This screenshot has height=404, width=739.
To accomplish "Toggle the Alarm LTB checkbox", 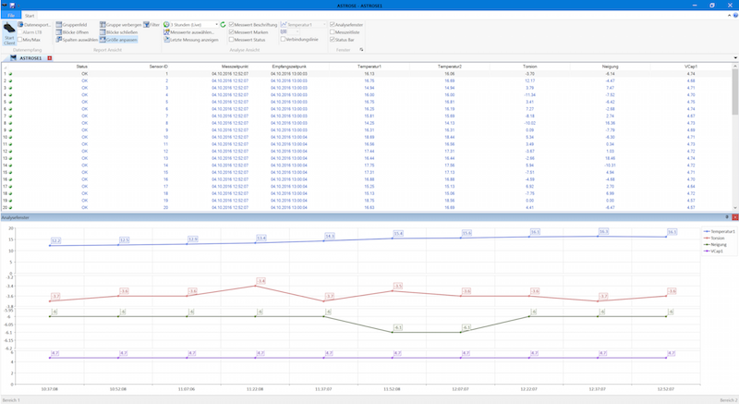I will pos(19,32).
